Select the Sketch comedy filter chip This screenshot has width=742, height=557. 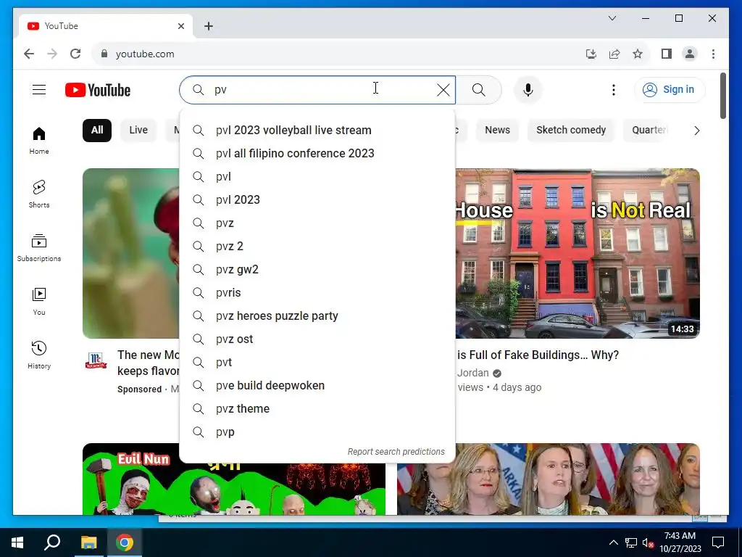[571, 131]
